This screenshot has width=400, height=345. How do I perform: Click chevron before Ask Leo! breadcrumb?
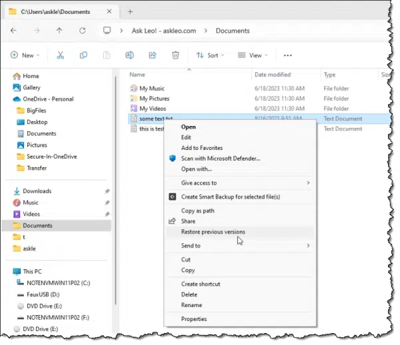[121, 31]
